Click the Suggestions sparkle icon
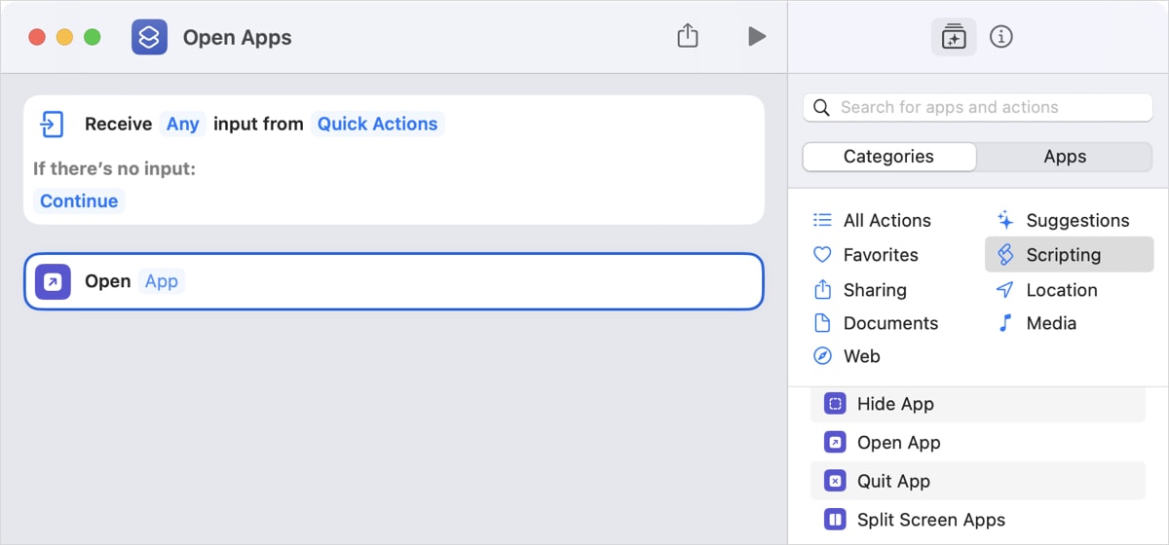This screenshot has width=1169, height=545. 1005,220
